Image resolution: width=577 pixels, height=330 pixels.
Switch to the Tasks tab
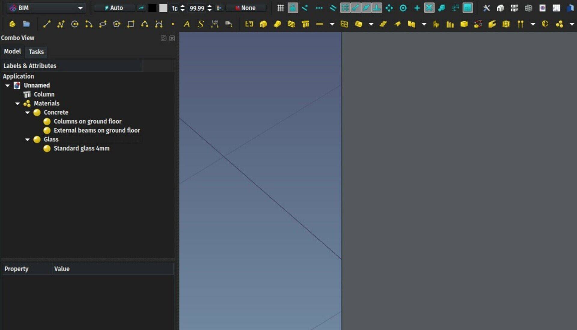tap(36, 52)
